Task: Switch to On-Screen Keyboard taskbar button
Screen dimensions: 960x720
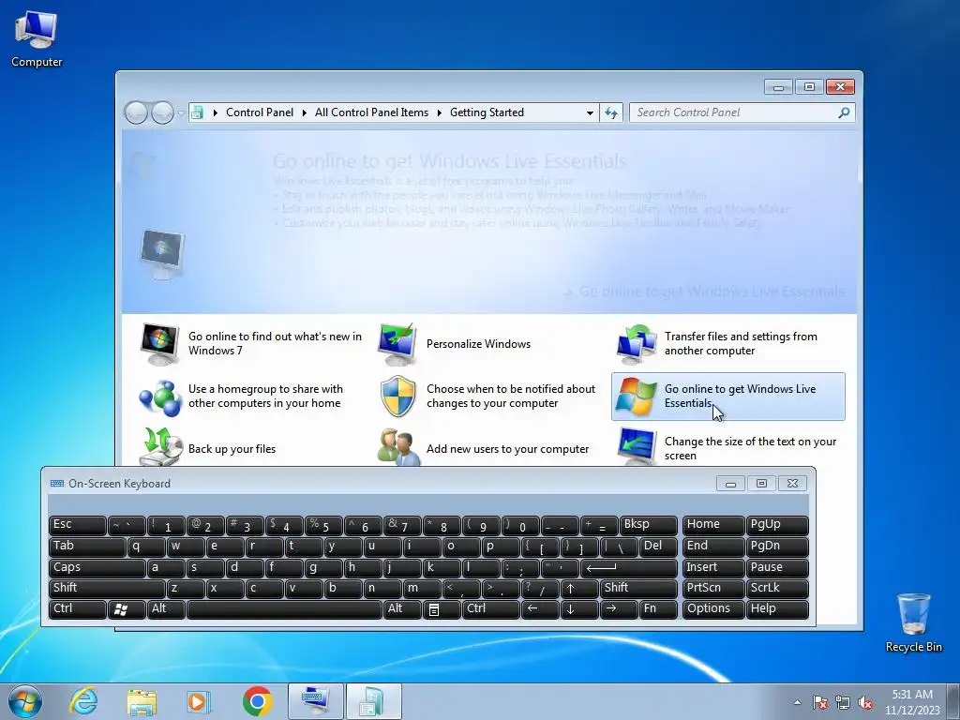Action: [x=315, y=701]
